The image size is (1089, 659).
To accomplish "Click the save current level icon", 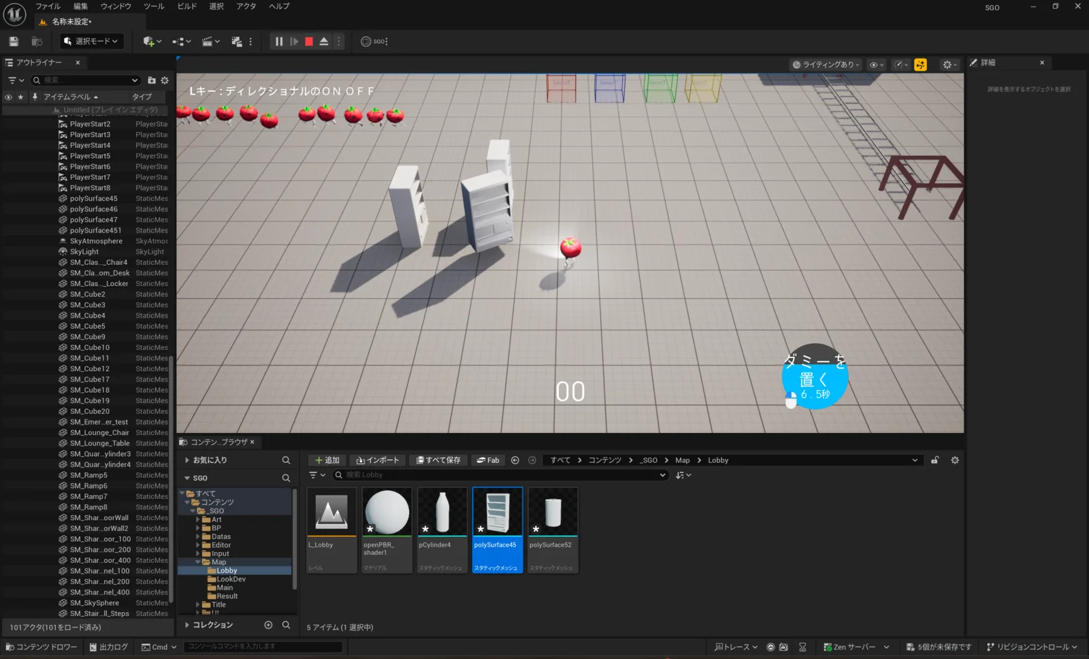I will (x=14, y=42).
